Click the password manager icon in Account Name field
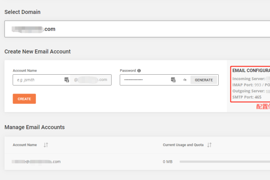 pos(67,80)
